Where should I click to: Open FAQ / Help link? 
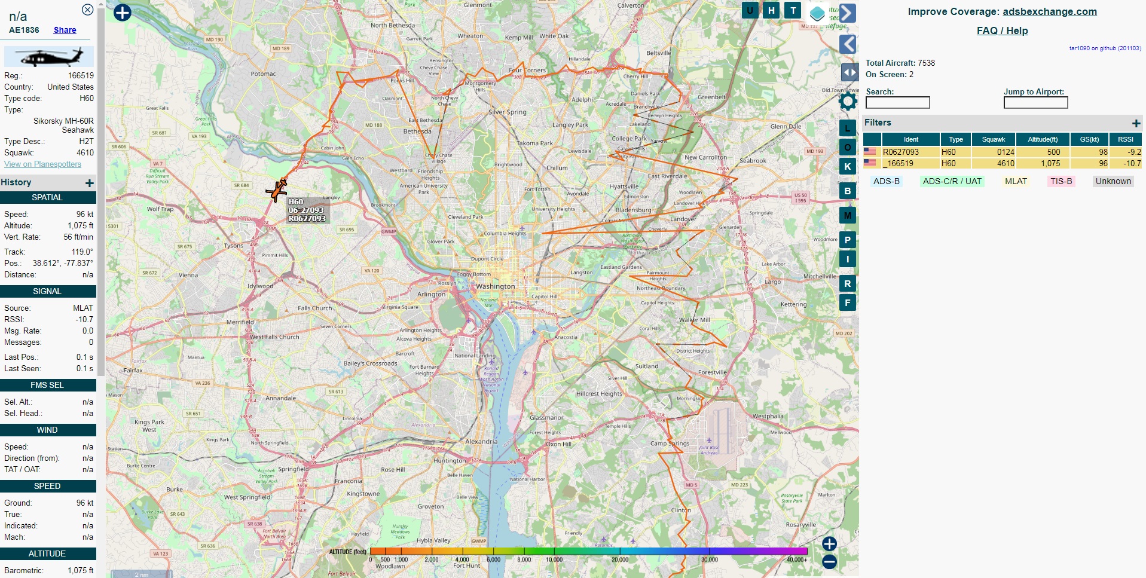pyautogui.click(x=1002, y=30)
